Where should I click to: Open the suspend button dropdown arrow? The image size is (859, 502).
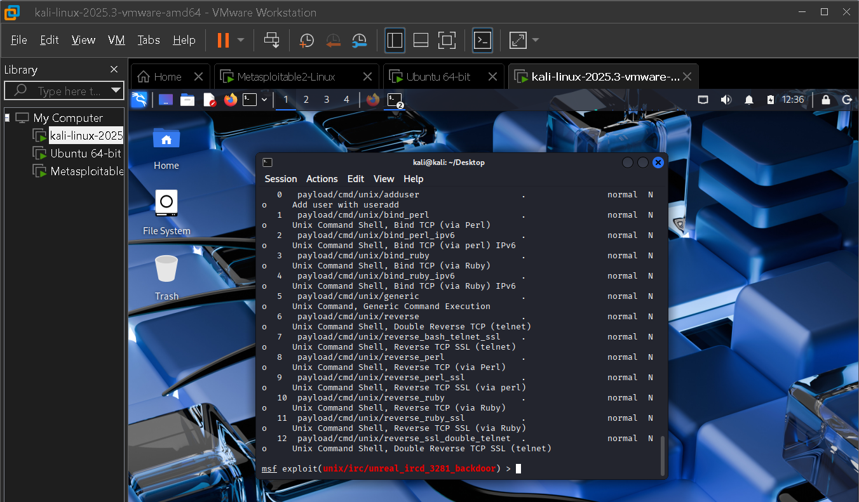click(x=240, y=40)
